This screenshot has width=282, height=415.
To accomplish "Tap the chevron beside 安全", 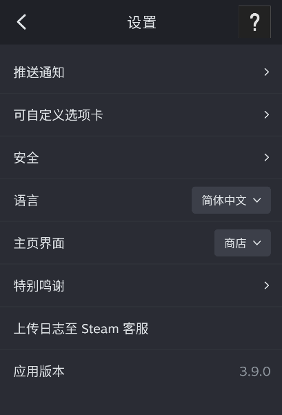I will coord(267,157).
